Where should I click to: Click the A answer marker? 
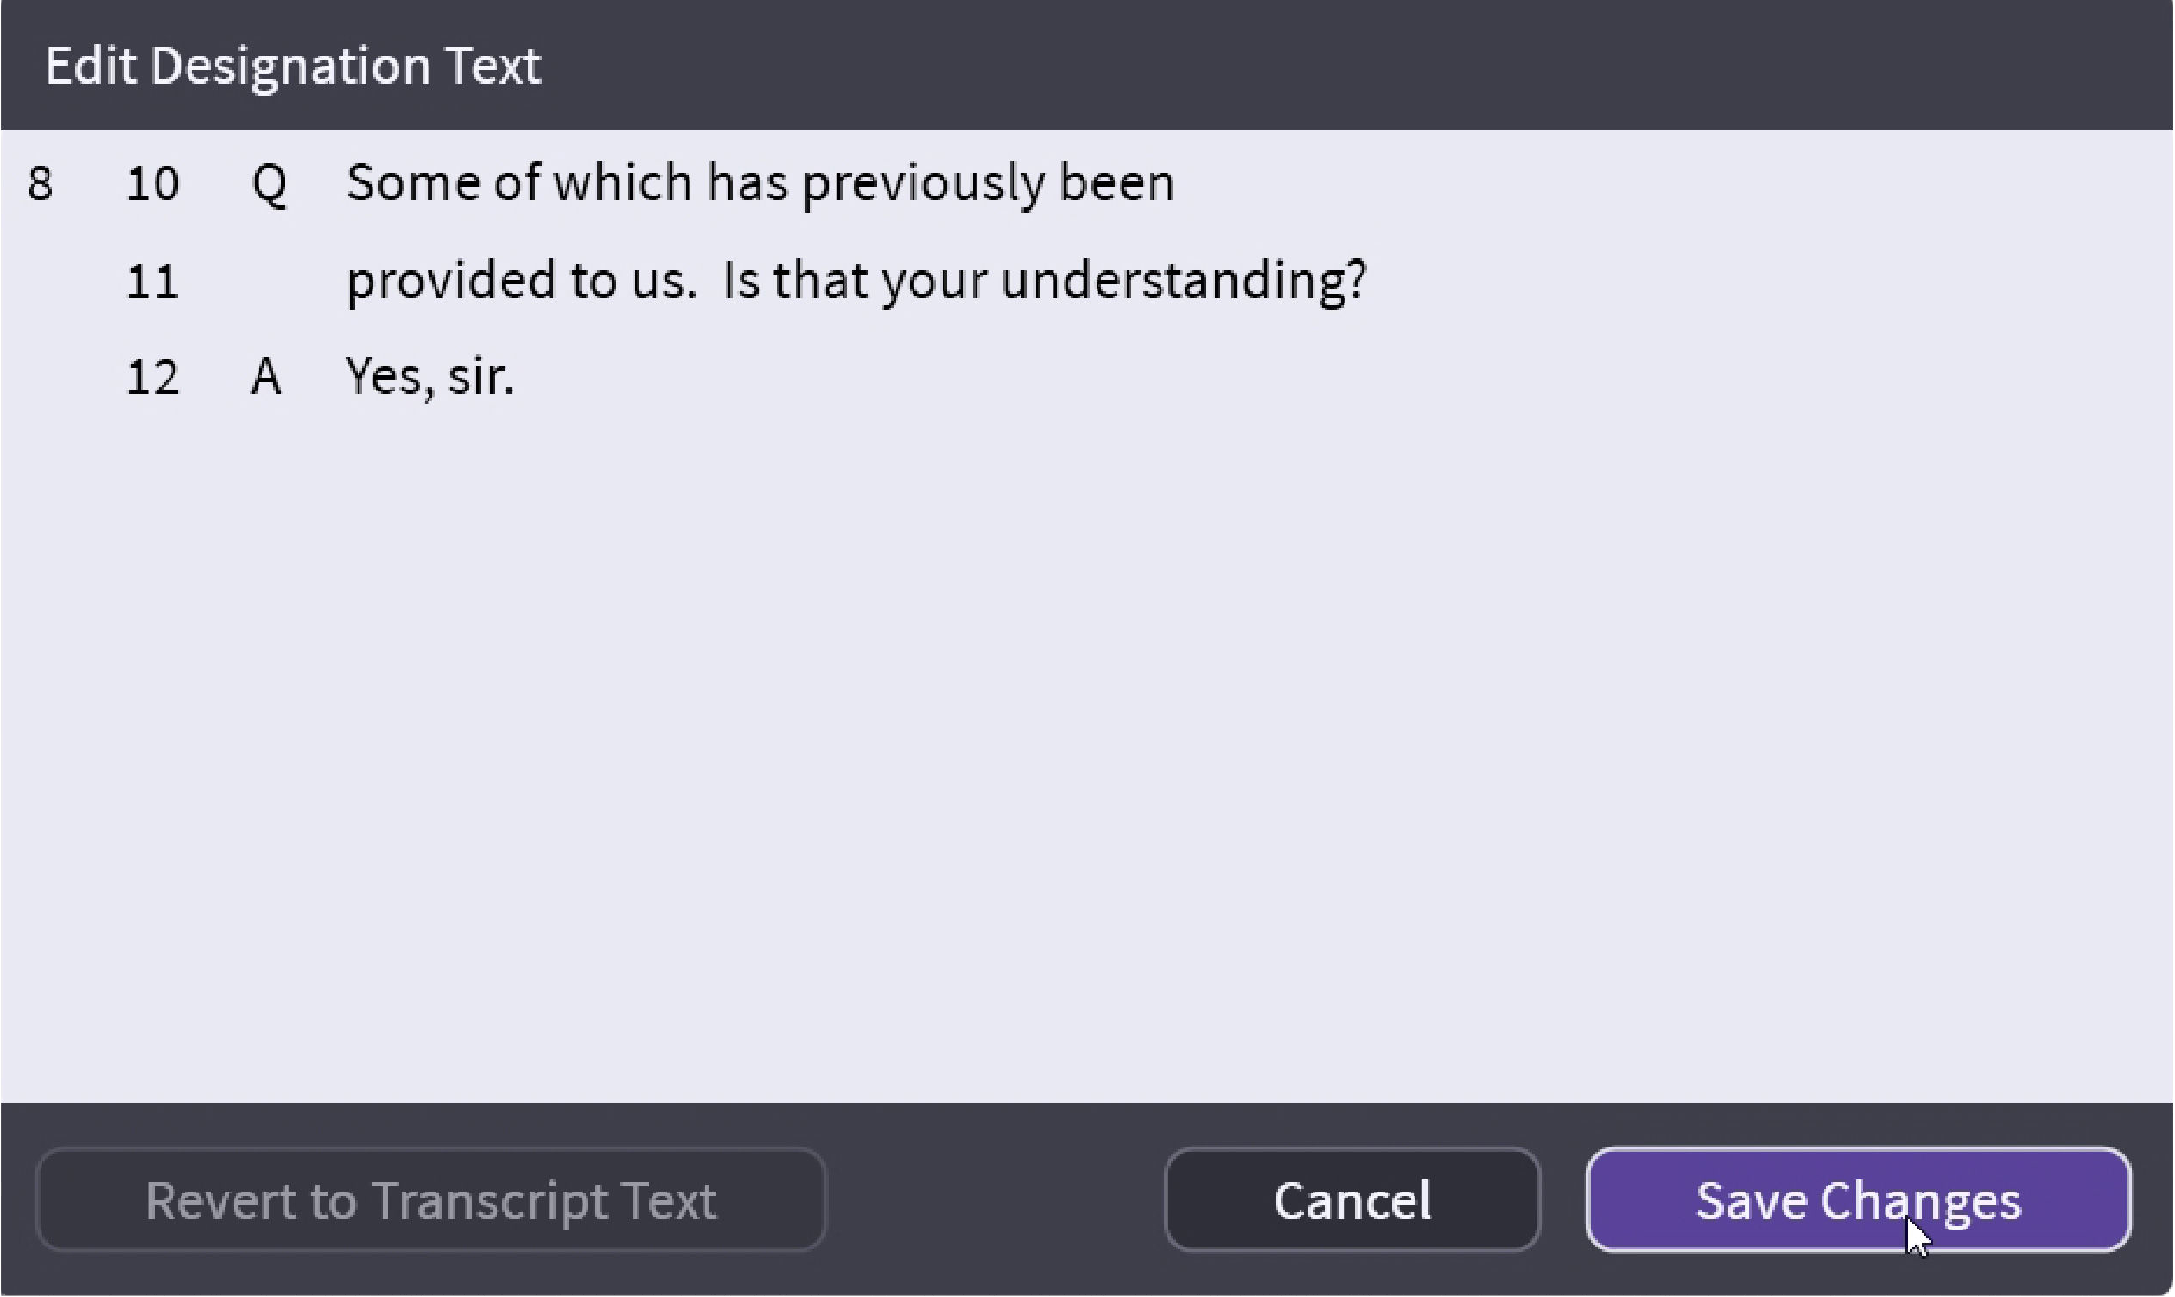(265, 378)
